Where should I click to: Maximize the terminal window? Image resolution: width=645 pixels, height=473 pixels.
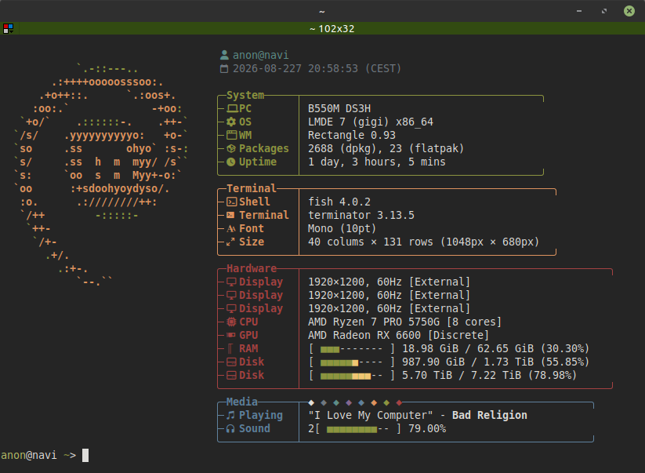point(604,11)
